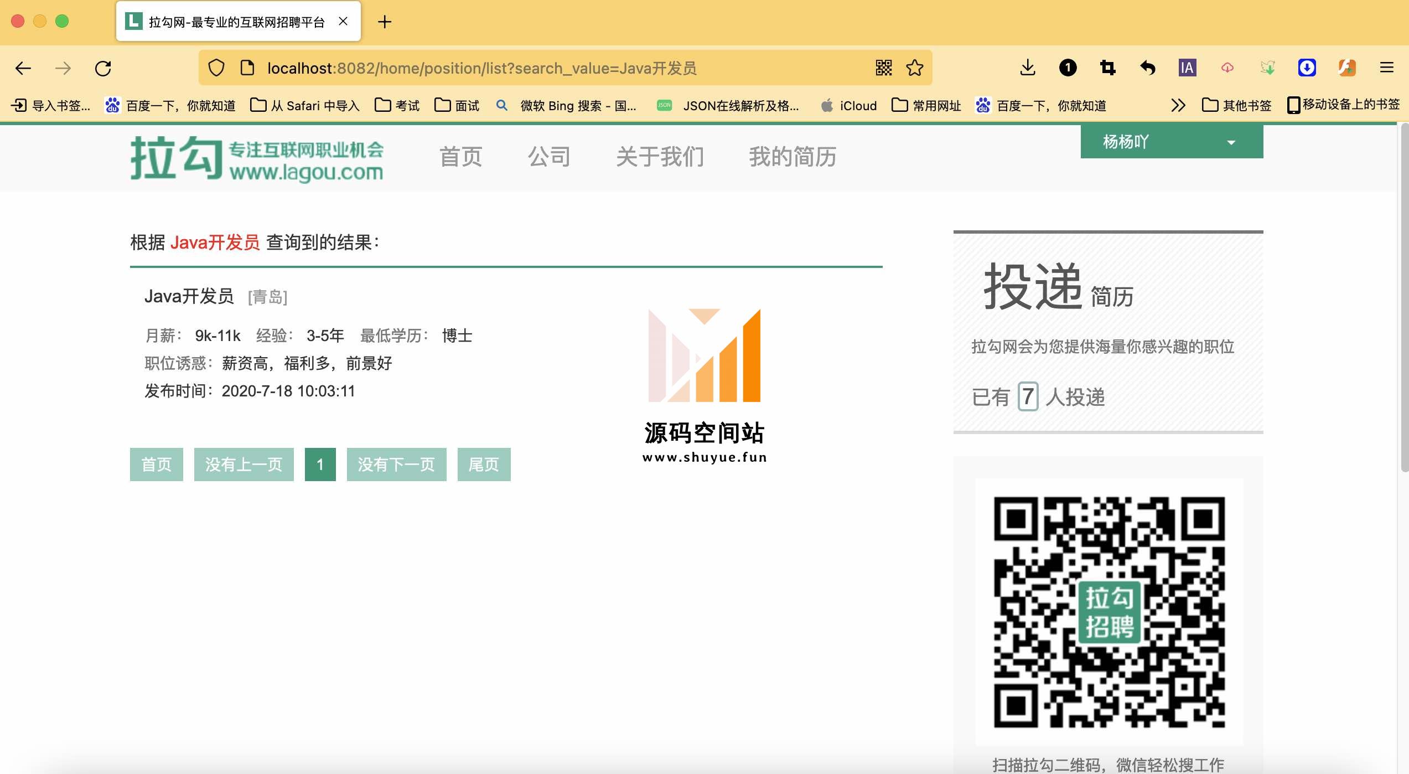1409x774 pixels.
Task: Open the shield tracking protection icon
Action: [x=216, y=68]
